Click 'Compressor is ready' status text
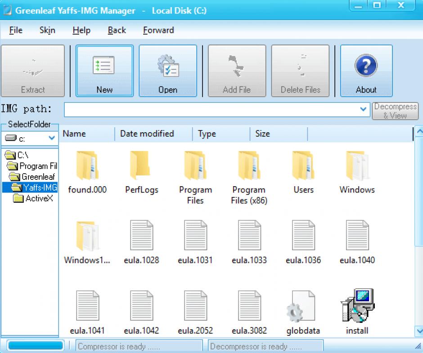The height and width of the screenshot is (353, 423). coord(119,346)
